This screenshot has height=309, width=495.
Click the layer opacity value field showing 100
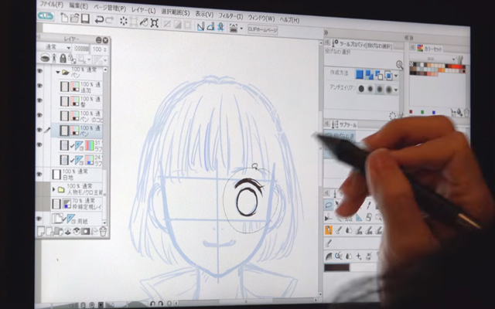coord(98,48)
